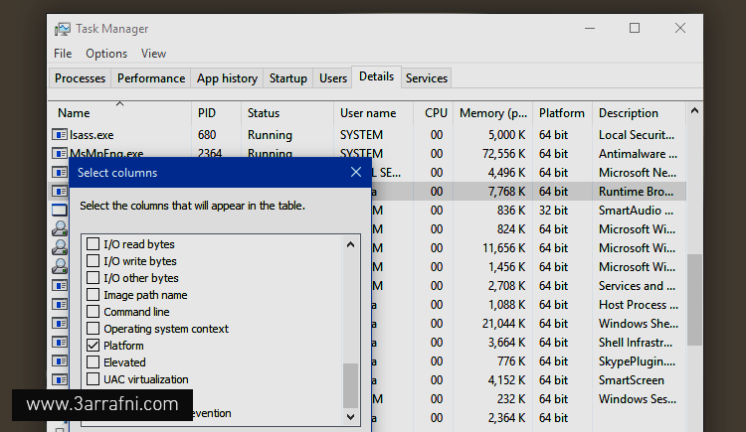The height and width of the screenshot is (432, 746).
Task: Enable the I/O read bytes checkbox
Action: [x=93, y=244]
